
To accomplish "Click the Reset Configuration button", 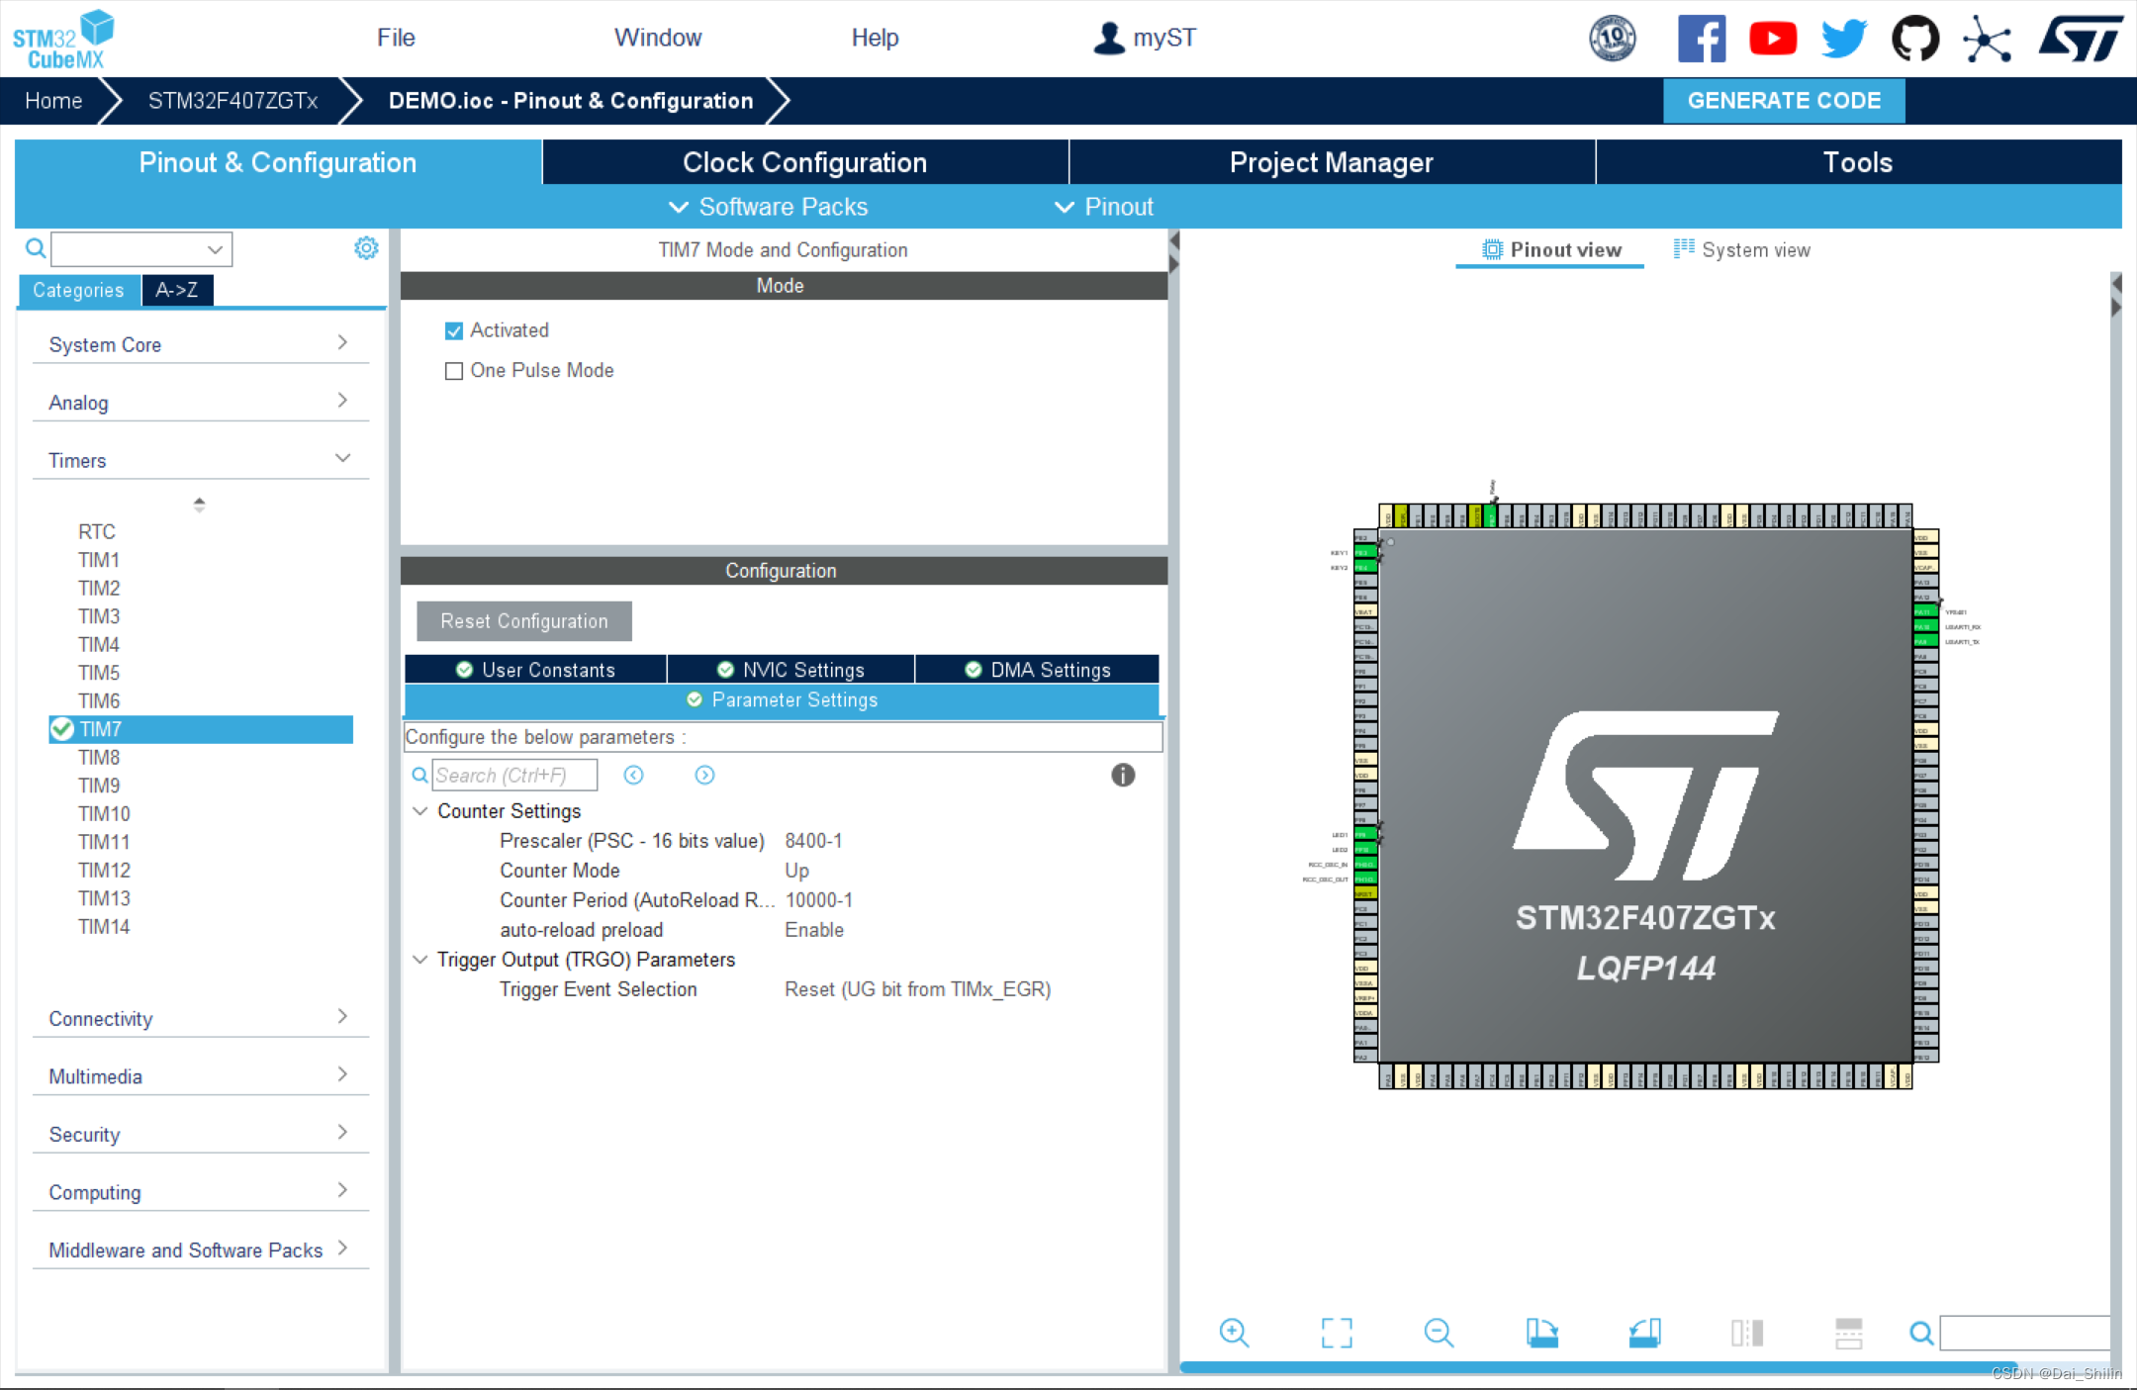I will coord(523,621).
